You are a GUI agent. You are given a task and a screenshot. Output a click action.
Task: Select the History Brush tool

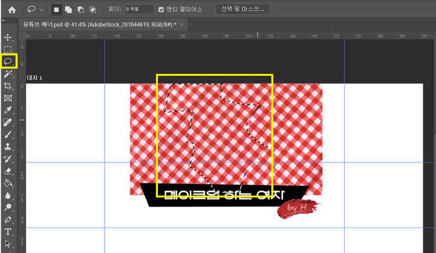(8, 159)
